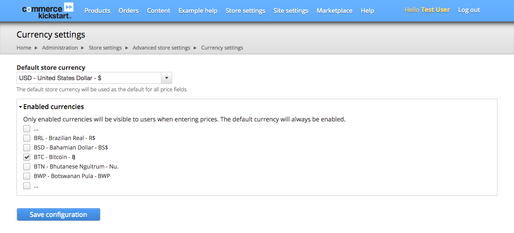Go to Administration breadcrumb
This screenshot has width=514, height=233.
[60, 48]
